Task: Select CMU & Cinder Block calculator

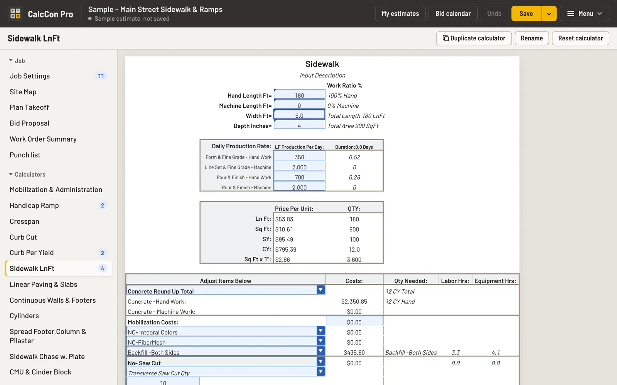Action: click(x=59, y=372)
